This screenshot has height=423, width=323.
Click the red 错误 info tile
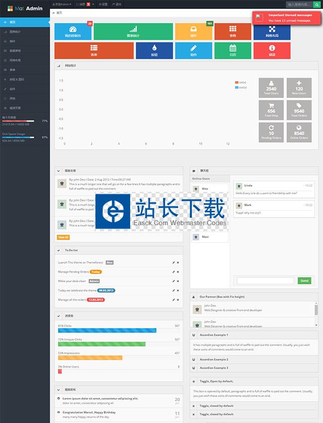[x=272, y=50]
